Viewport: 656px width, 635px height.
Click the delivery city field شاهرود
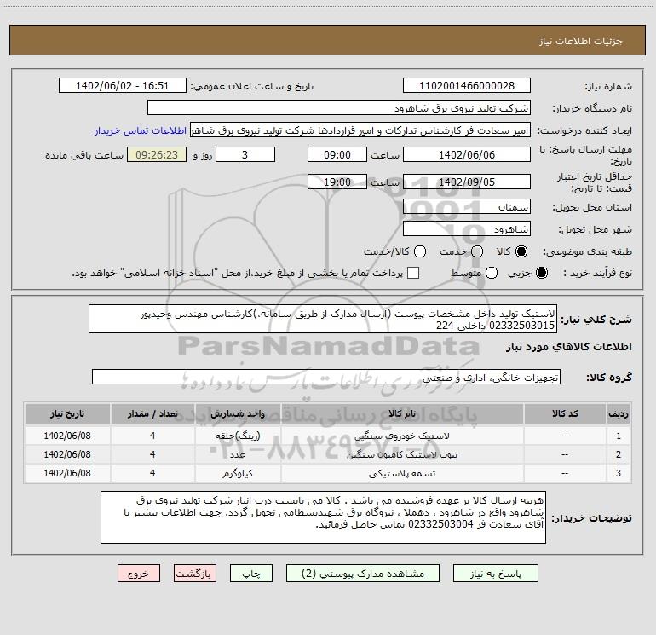467,229
